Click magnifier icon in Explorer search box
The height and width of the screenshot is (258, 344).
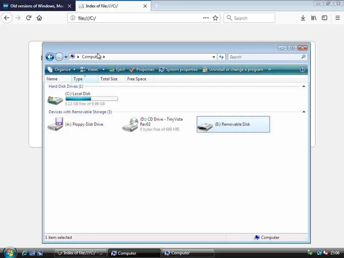click(x=304, y=57)
